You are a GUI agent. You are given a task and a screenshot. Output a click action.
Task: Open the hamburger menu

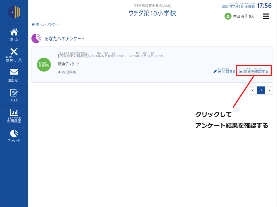point(266,16)
